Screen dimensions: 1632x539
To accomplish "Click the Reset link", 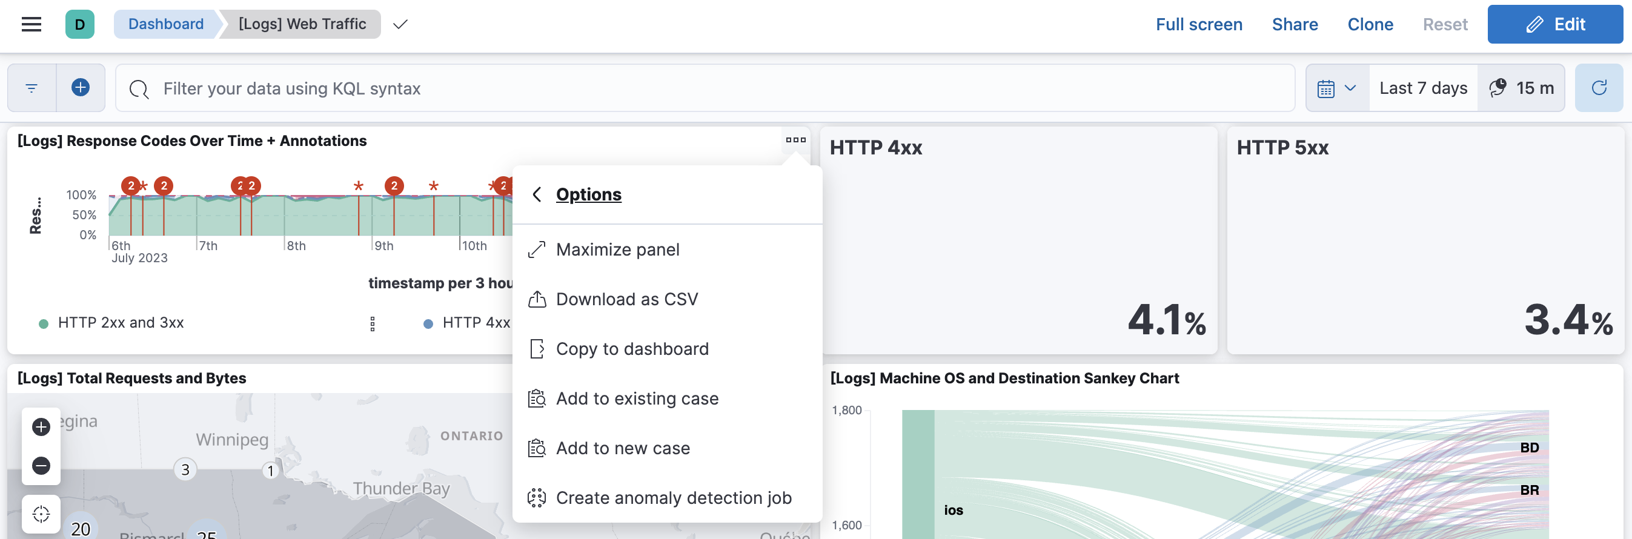I will [1444, 24].
